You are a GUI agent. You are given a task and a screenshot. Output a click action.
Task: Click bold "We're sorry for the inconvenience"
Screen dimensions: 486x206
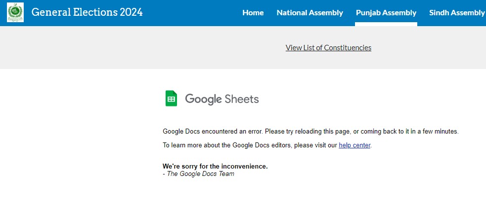pyautogui.click(x=215, y=166)
